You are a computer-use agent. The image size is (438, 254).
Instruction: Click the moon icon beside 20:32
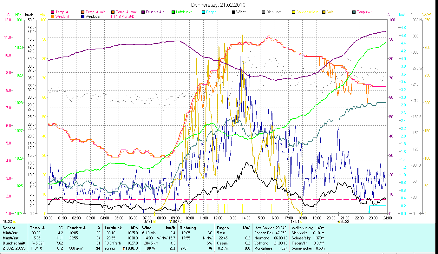pos(338,222)
